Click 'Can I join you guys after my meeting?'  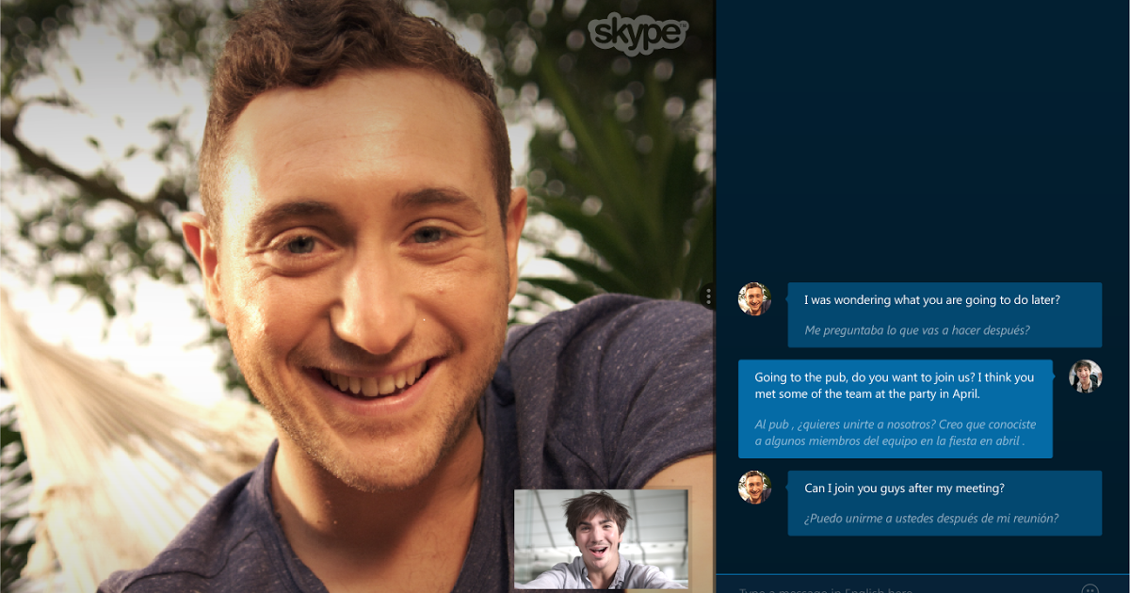point(904,489)
